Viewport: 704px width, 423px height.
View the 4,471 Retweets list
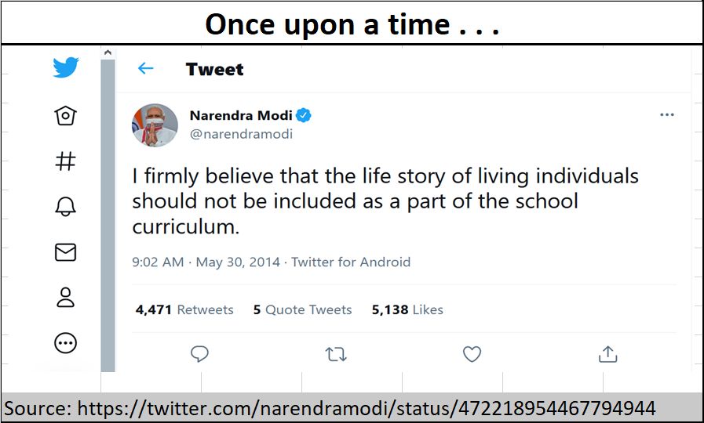coord(184,309)
